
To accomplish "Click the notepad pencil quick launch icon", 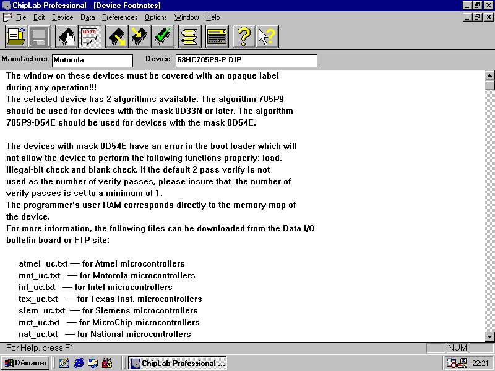I will (x=64, y=363).
